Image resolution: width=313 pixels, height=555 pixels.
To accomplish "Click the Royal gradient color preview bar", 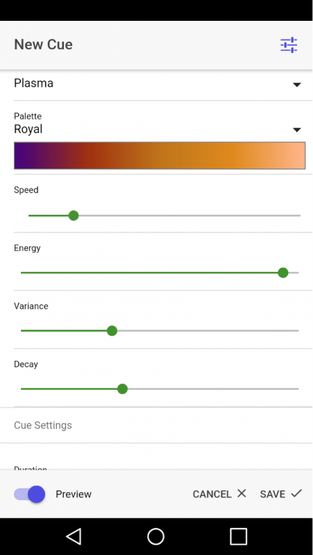I will pos(160,155).
